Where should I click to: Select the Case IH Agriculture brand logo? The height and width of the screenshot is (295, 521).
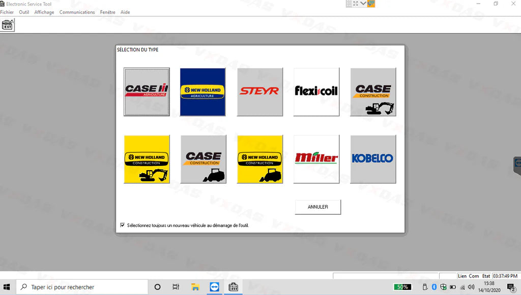click(x=147, y=92)
